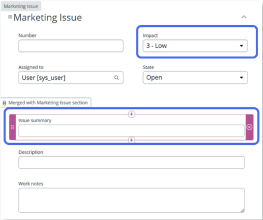263x220 pixels.
Task: Click the Assigned to label
Action: coord(31,67)
